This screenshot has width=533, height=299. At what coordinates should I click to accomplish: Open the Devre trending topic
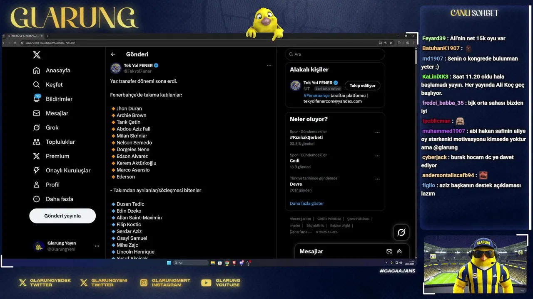[x=296, y=184]
